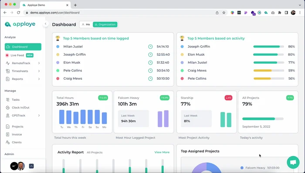
Task: Open the Dashboard sidebar item
Action: tap(23, 47)
